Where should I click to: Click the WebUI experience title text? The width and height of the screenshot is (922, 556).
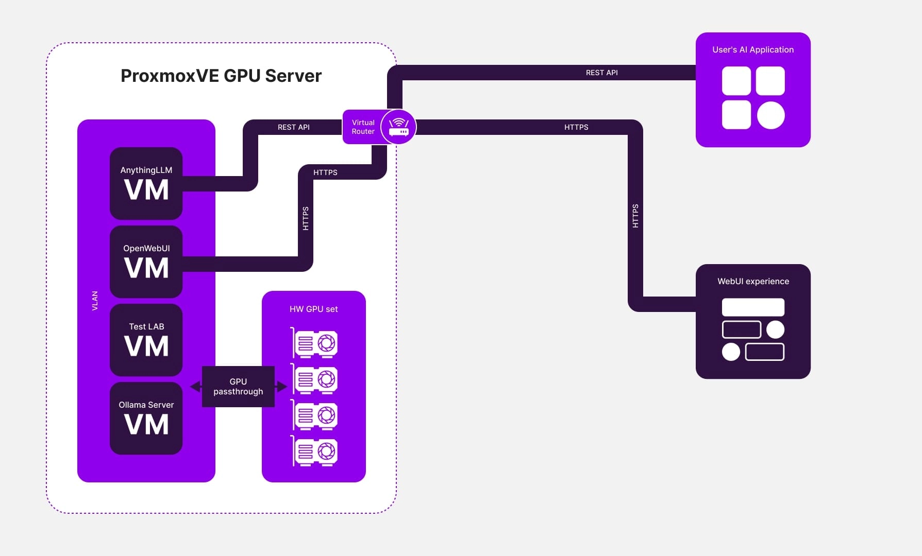click(x=753, y=281)
